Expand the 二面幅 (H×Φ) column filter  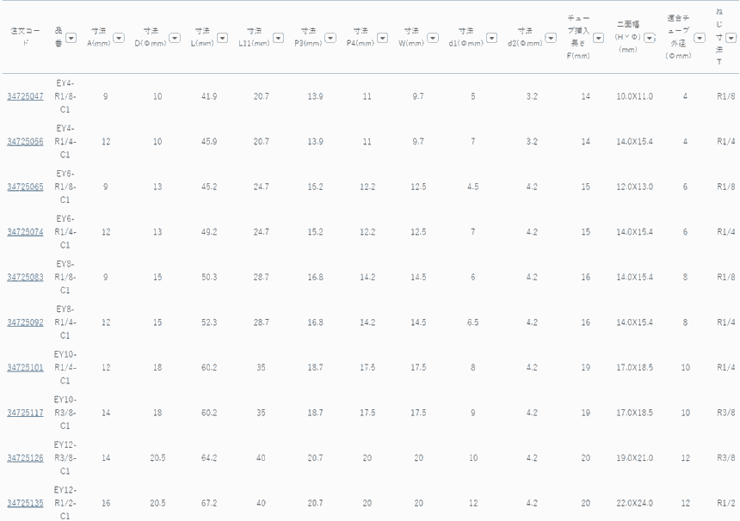[x=650, y=38]
